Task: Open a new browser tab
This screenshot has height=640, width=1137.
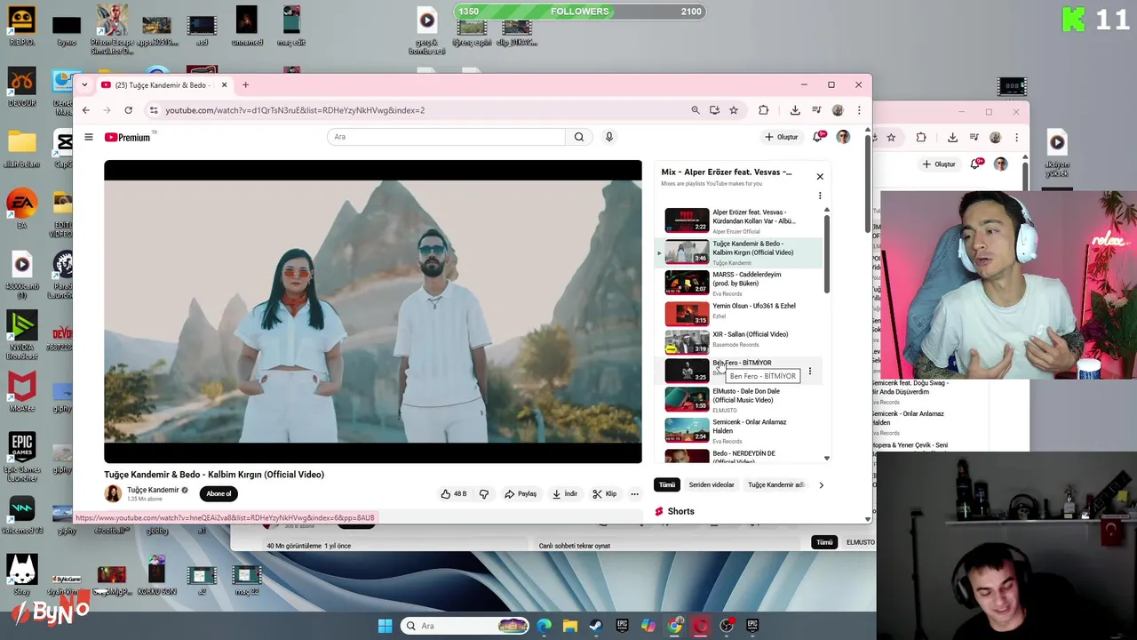Action: tap(245, 85)
